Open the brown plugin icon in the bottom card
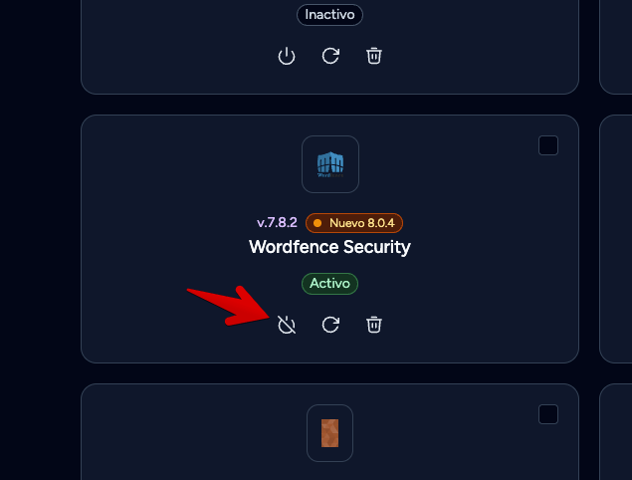Screen dimensions: 632x480 coord(329,433)
